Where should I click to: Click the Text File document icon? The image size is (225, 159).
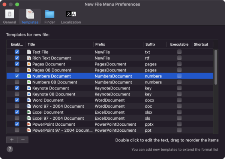[x=29, y=52]
